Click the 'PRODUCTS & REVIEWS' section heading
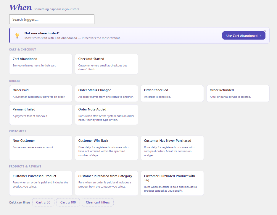The image size is (277, 215). coord(25,166)
